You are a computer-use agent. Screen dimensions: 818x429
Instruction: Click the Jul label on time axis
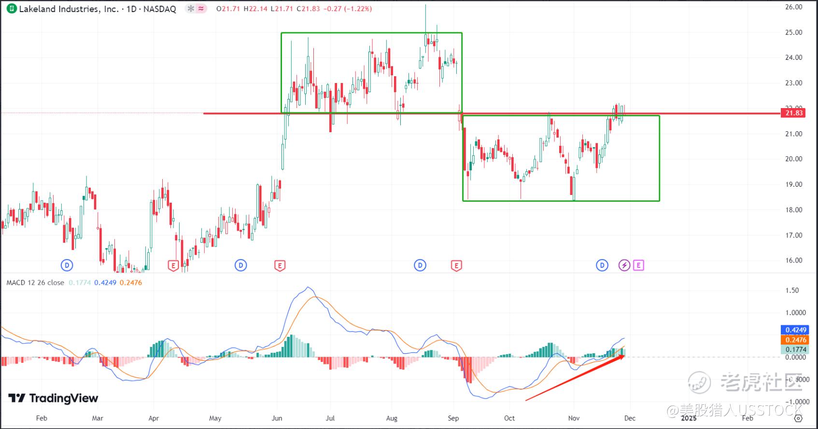pos(331,418)
